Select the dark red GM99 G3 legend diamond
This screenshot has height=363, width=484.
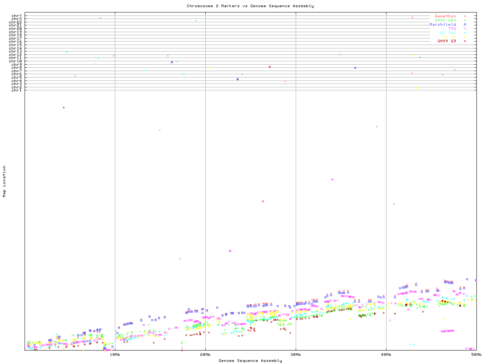tap(465, 41)
